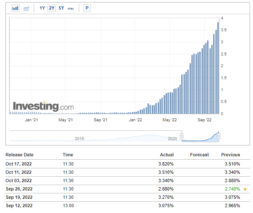Click the Release Date column header
The image size is (253, 213).
coord(19,155)
